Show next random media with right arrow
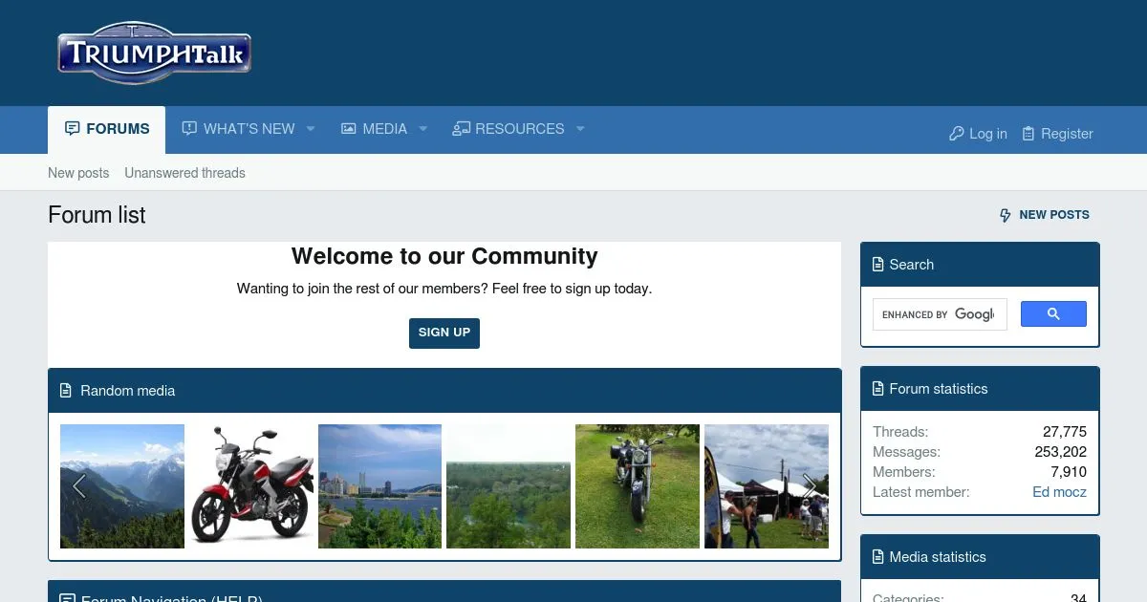Image resolution: width=1147 pixels, height=602 pixels. [810, 486]
